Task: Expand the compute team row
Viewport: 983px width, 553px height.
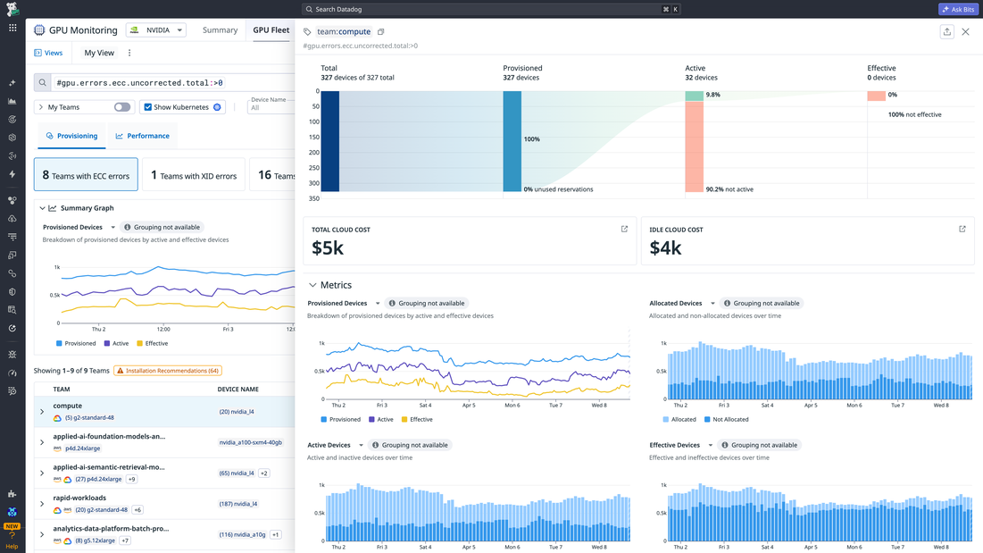Action: [42, 412]
